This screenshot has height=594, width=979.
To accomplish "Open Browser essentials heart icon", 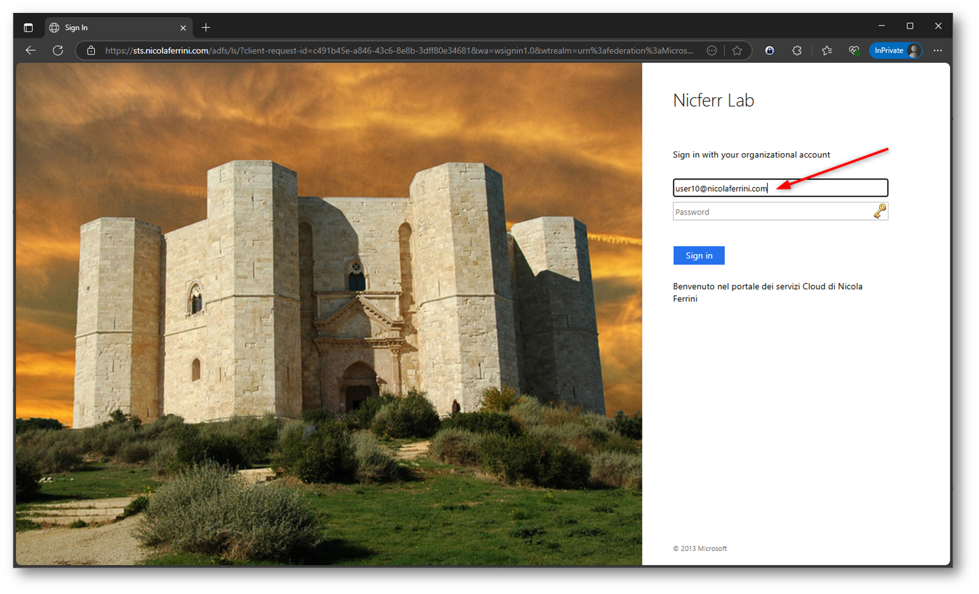I will pyautogui.click(x=853, y=50).
